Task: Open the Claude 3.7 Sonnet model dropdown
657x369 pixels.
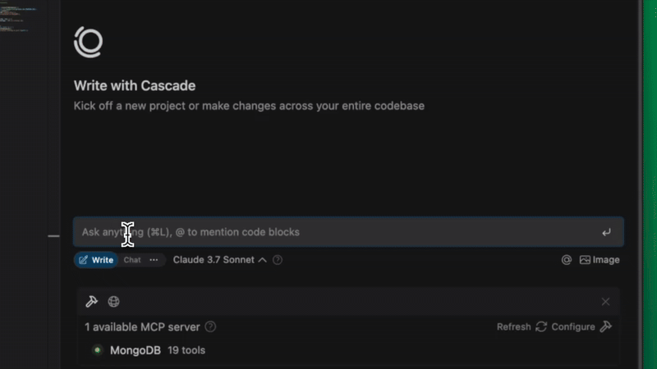Action: point(219,260)
